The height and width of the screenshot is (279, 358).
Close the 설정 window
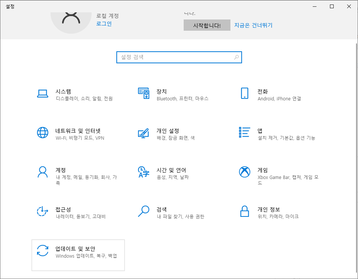349,6
